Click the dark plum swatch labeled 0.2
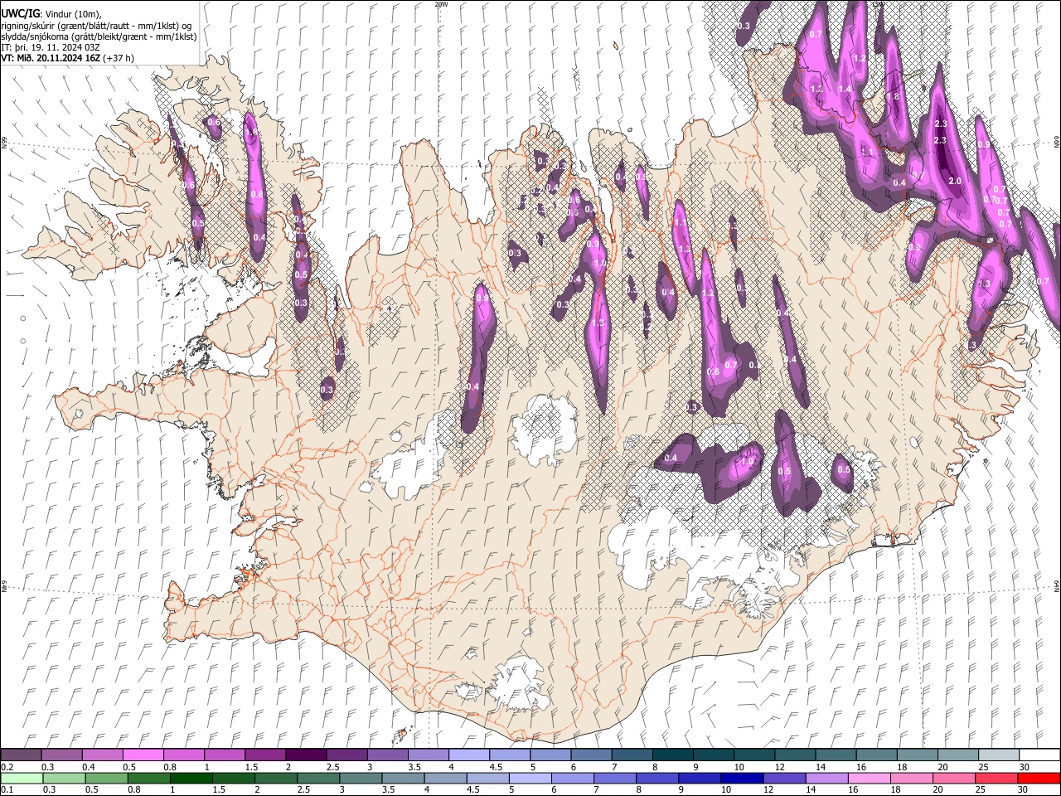Screen dimensions: 1061x796 (21, 755)
